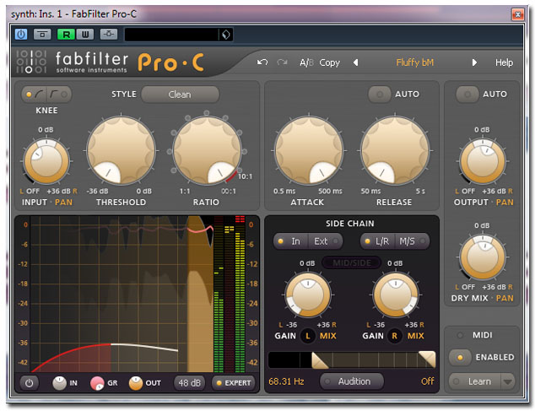Close the FabFilter Pro-C window
The width and height of the screenshot is (535, 411).
click(x=517, y=14)
